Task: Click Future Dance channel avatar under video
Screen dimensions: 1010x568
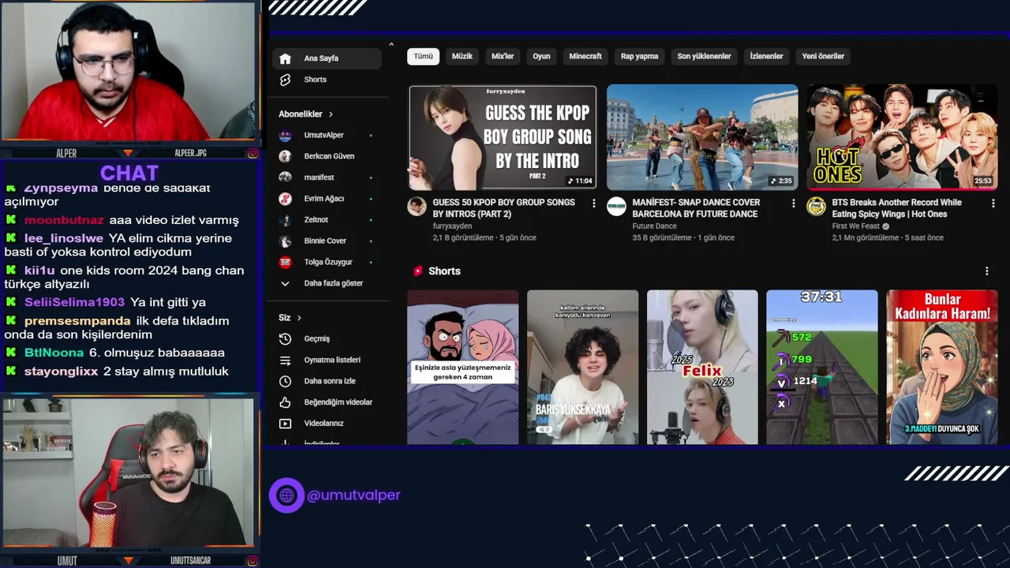Action: pyautogui.click(x=616, y=207)
